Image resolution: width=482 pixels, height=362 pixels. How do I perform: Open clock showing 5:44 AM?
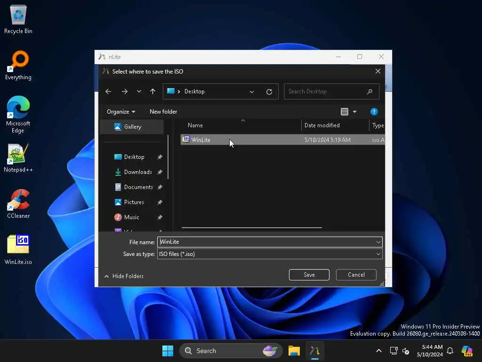[x=430, y=351]
